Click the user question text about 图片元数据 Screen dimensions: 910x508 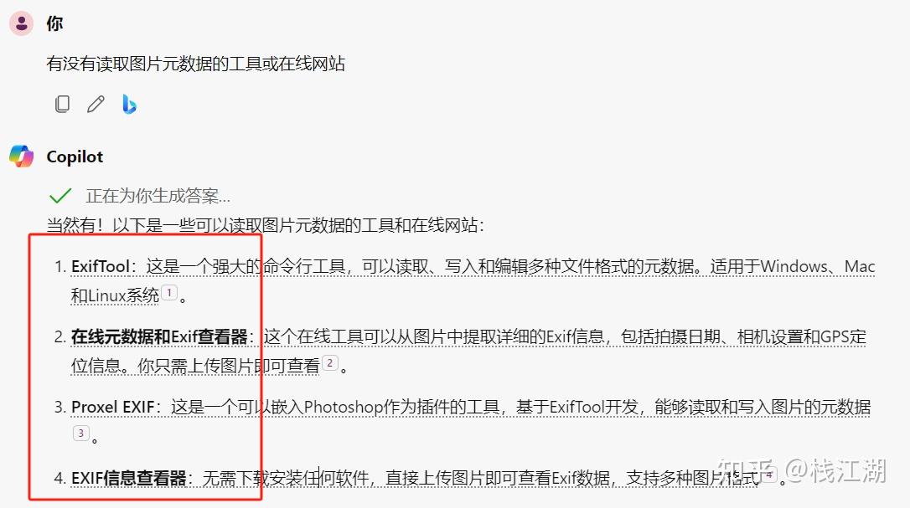click(x=195, y=64)
